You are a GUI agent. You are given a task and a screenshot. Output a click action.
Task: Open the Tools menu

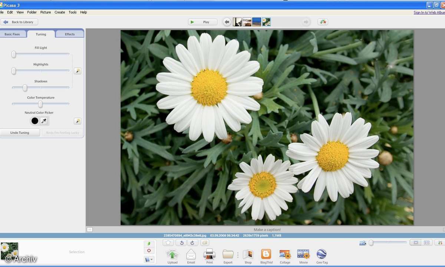[73, 12]
